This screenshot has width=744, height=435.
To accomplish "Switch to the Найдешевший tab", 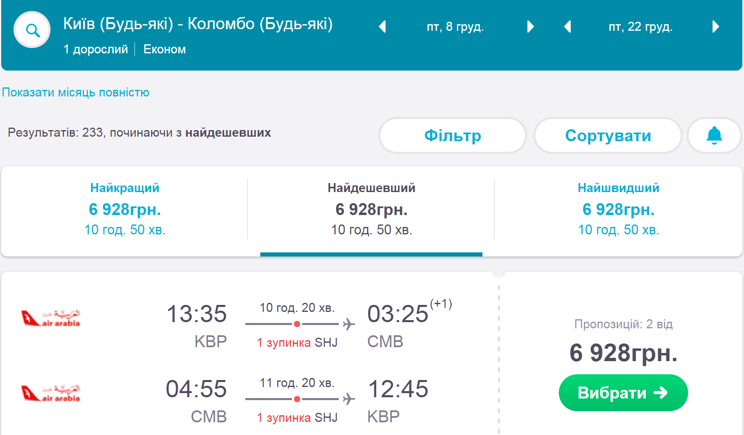I will coord(371,208).
